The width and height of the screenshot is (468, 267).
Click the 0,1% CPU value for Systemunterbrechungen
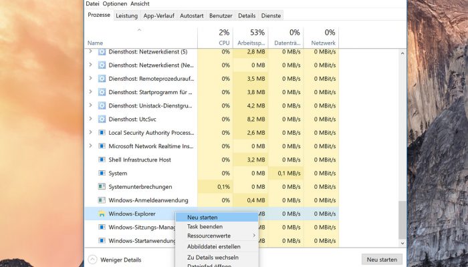223,187
